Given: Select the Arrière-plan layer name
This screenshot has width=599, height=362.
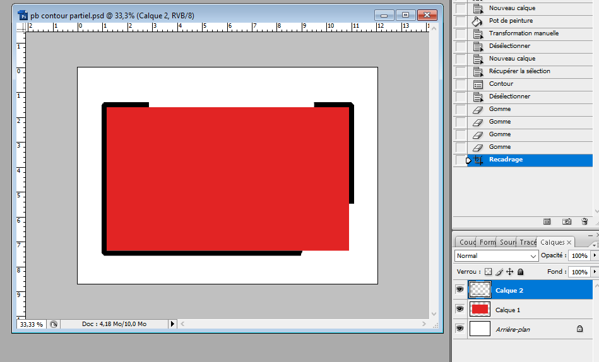Looking at the screenshot, I should point(513,330).
